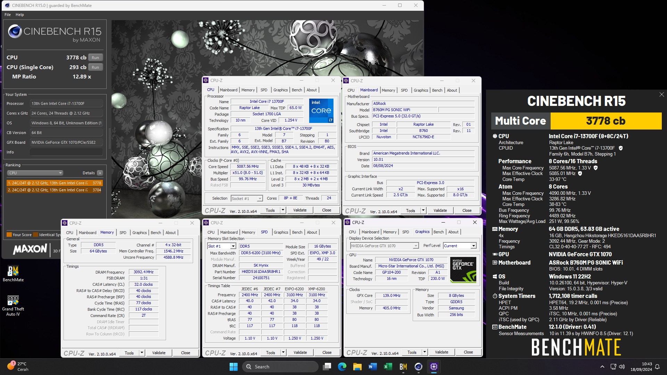Click DRAM Frequency 3092.4 MHz value
The height and width of the screenshot is (375, 667).
(143, 272)
